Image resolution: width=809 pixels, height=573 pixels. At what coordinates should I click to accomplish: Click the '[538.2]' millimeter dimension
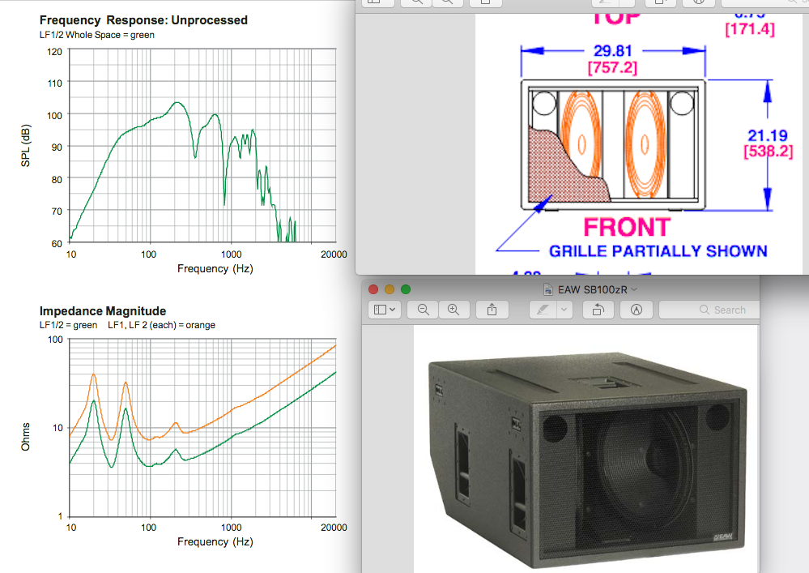[x=768, y=152]
